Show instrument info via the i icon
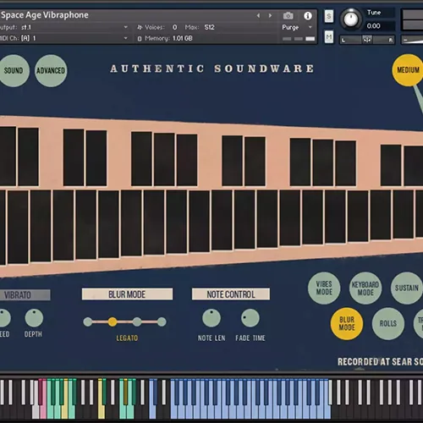Screen dimensions: 423x423 308,16
